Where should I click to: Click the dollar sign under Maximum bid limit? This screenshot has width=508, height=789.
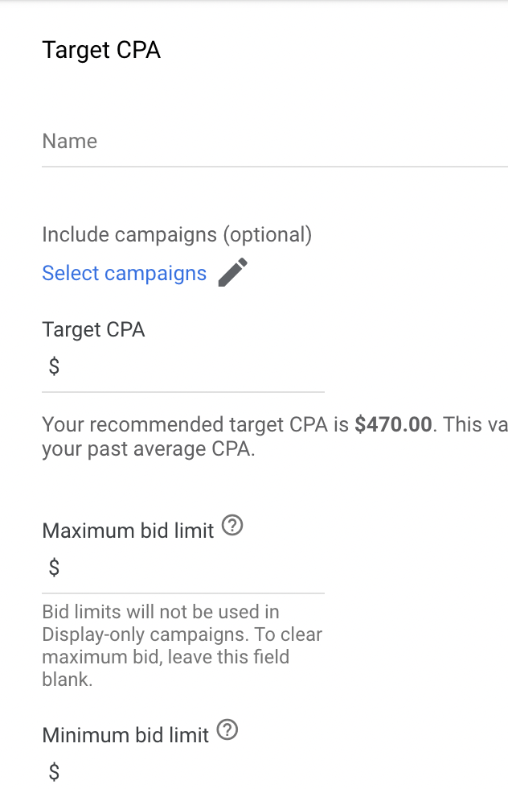click(x=54, y=567)
